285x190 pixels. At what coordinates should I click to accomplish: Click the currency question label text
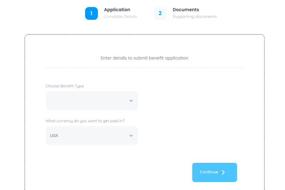[85, 121]
